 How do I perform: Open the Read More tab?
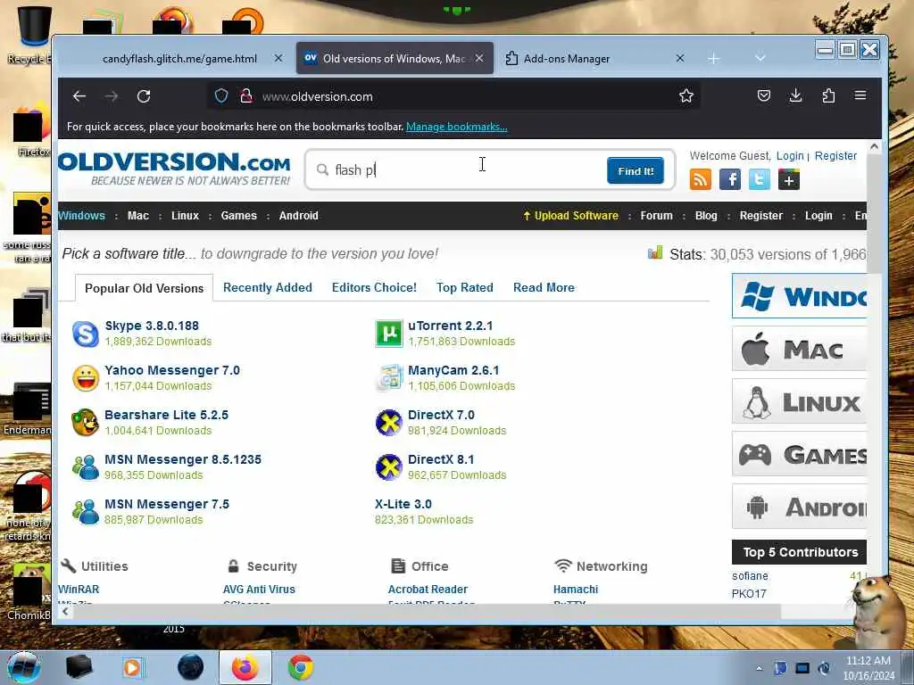544,287
